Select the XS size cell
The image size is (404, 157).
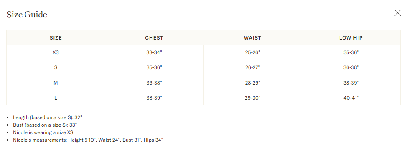pyautogui.click(x=56, y=52)
